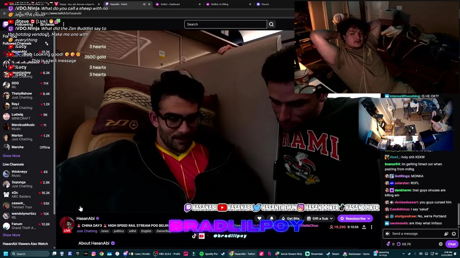Click username denisedoesart in chat

406,202
